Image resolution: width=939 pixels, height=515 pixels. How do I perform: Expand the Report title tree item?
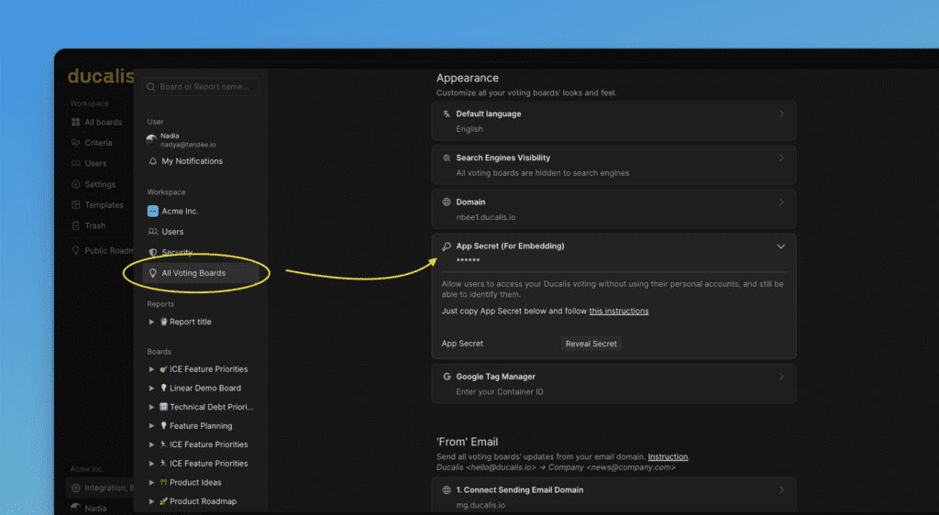point(152,322)
